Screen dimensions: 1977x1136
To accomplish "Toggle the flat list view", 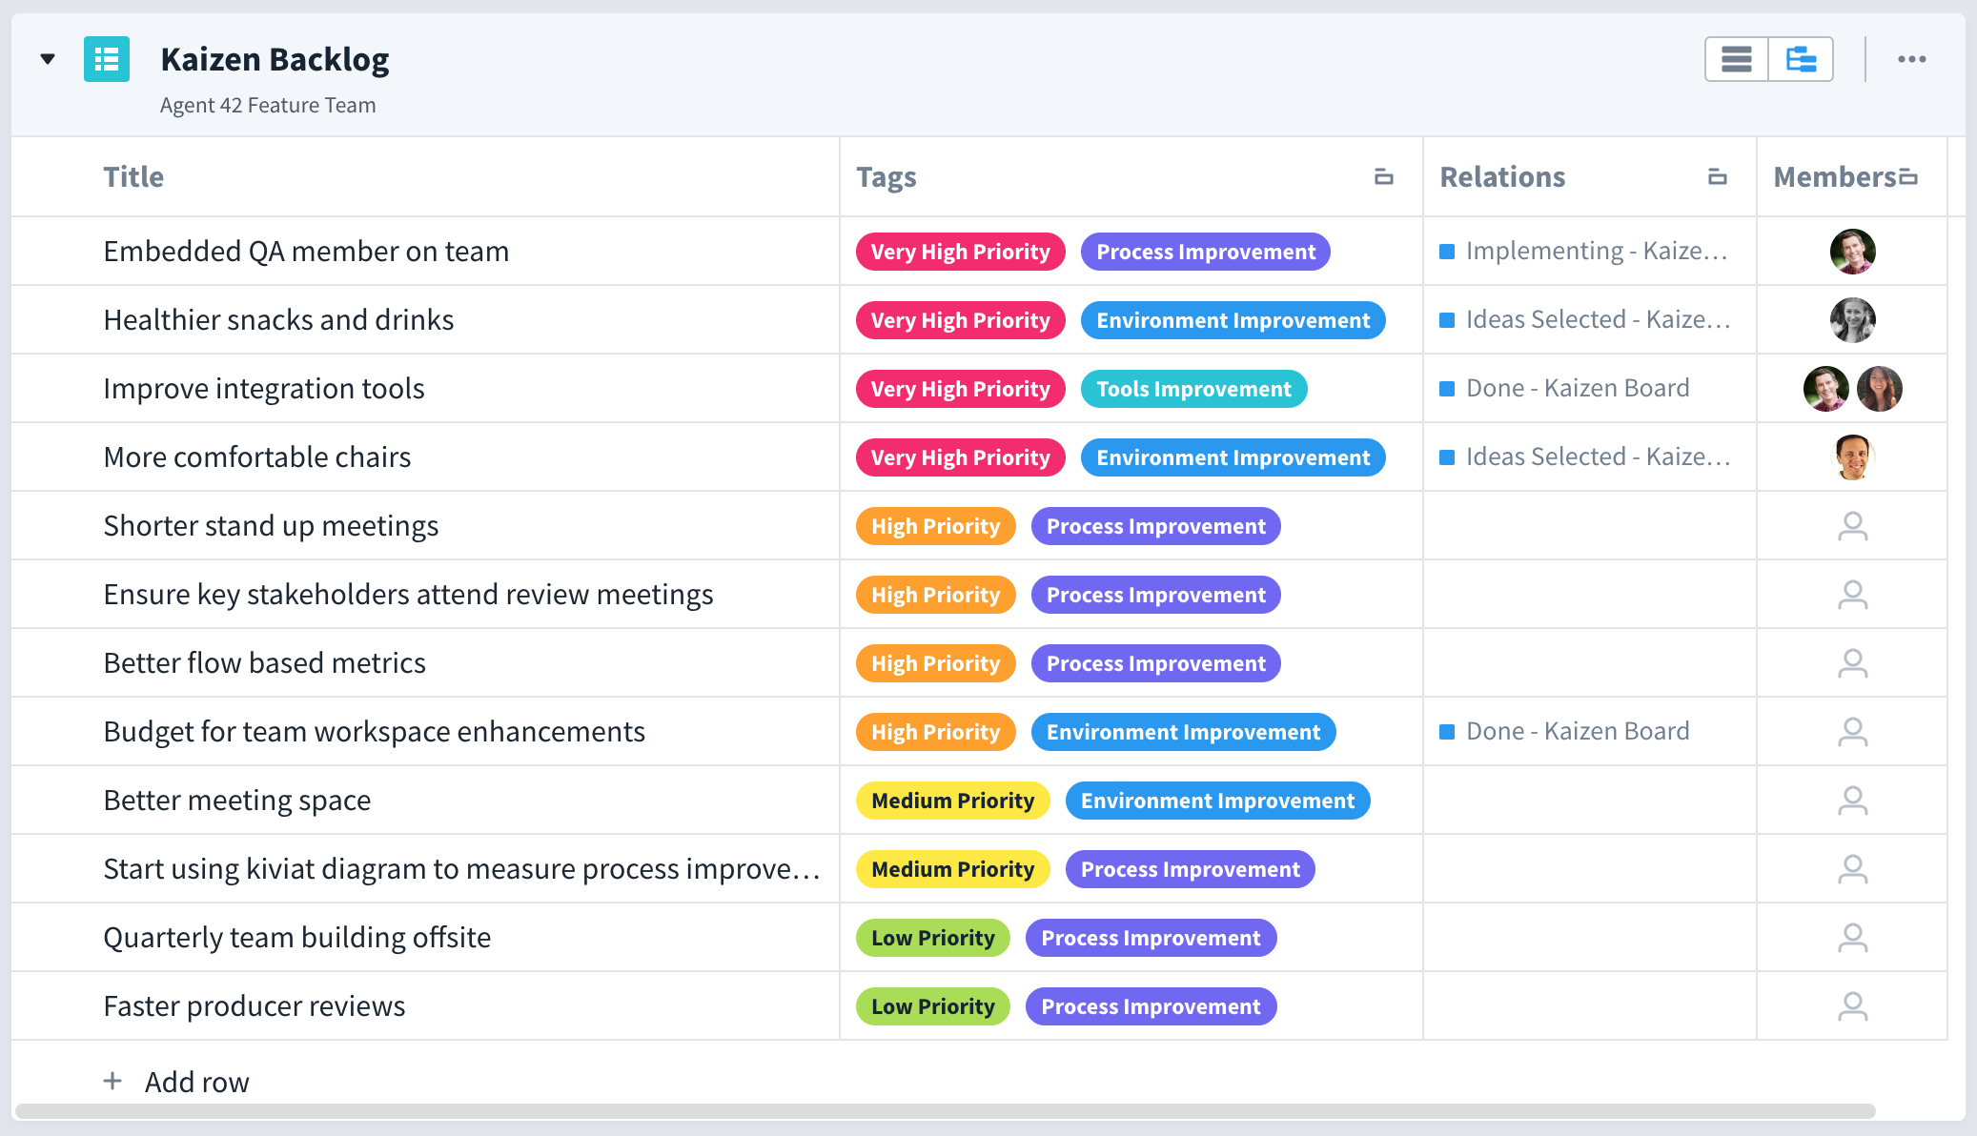I will 1737,58.
